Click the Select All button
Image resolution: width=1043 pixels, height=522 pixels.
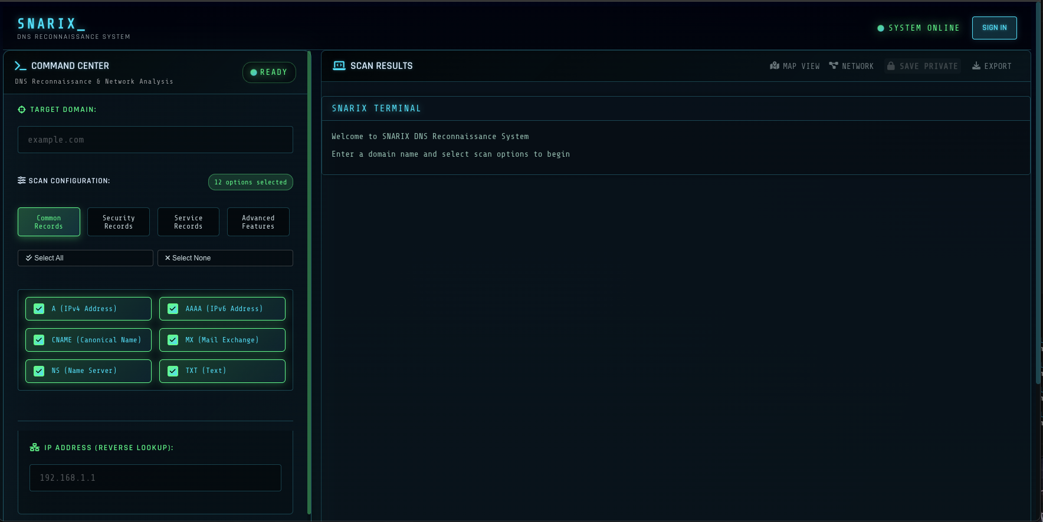point(86,258)
